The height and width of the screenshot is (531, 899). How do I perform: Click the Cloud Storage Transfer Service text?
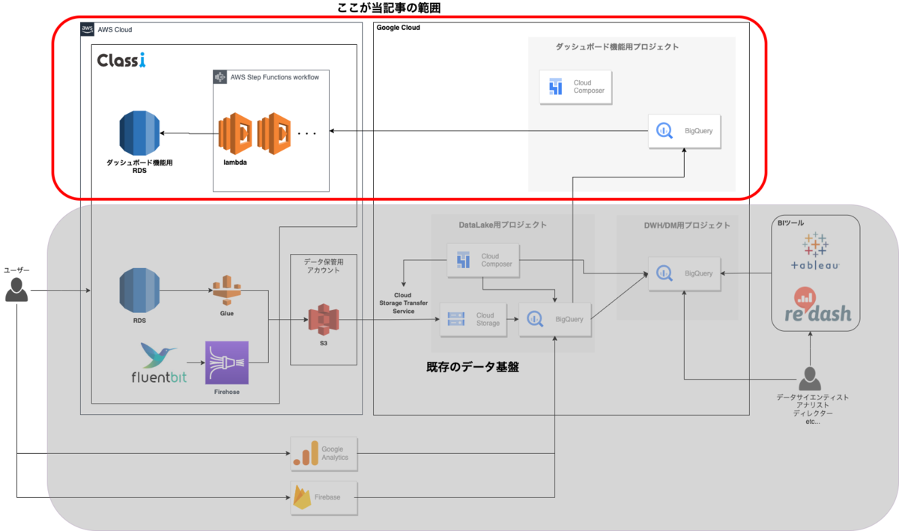click(404, 303)
